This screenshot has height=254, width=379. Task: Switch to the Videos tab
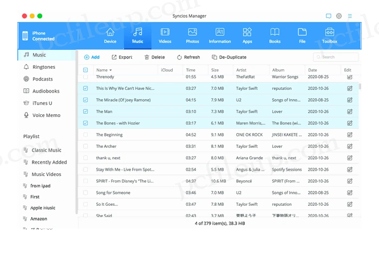pyautogui.click(x=165, y=35)
